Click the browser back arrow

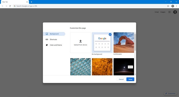[3, 6]
